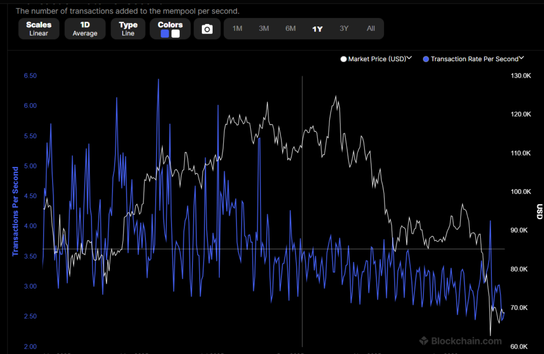Pick the blue swatch under Colors

pos(165,33)
